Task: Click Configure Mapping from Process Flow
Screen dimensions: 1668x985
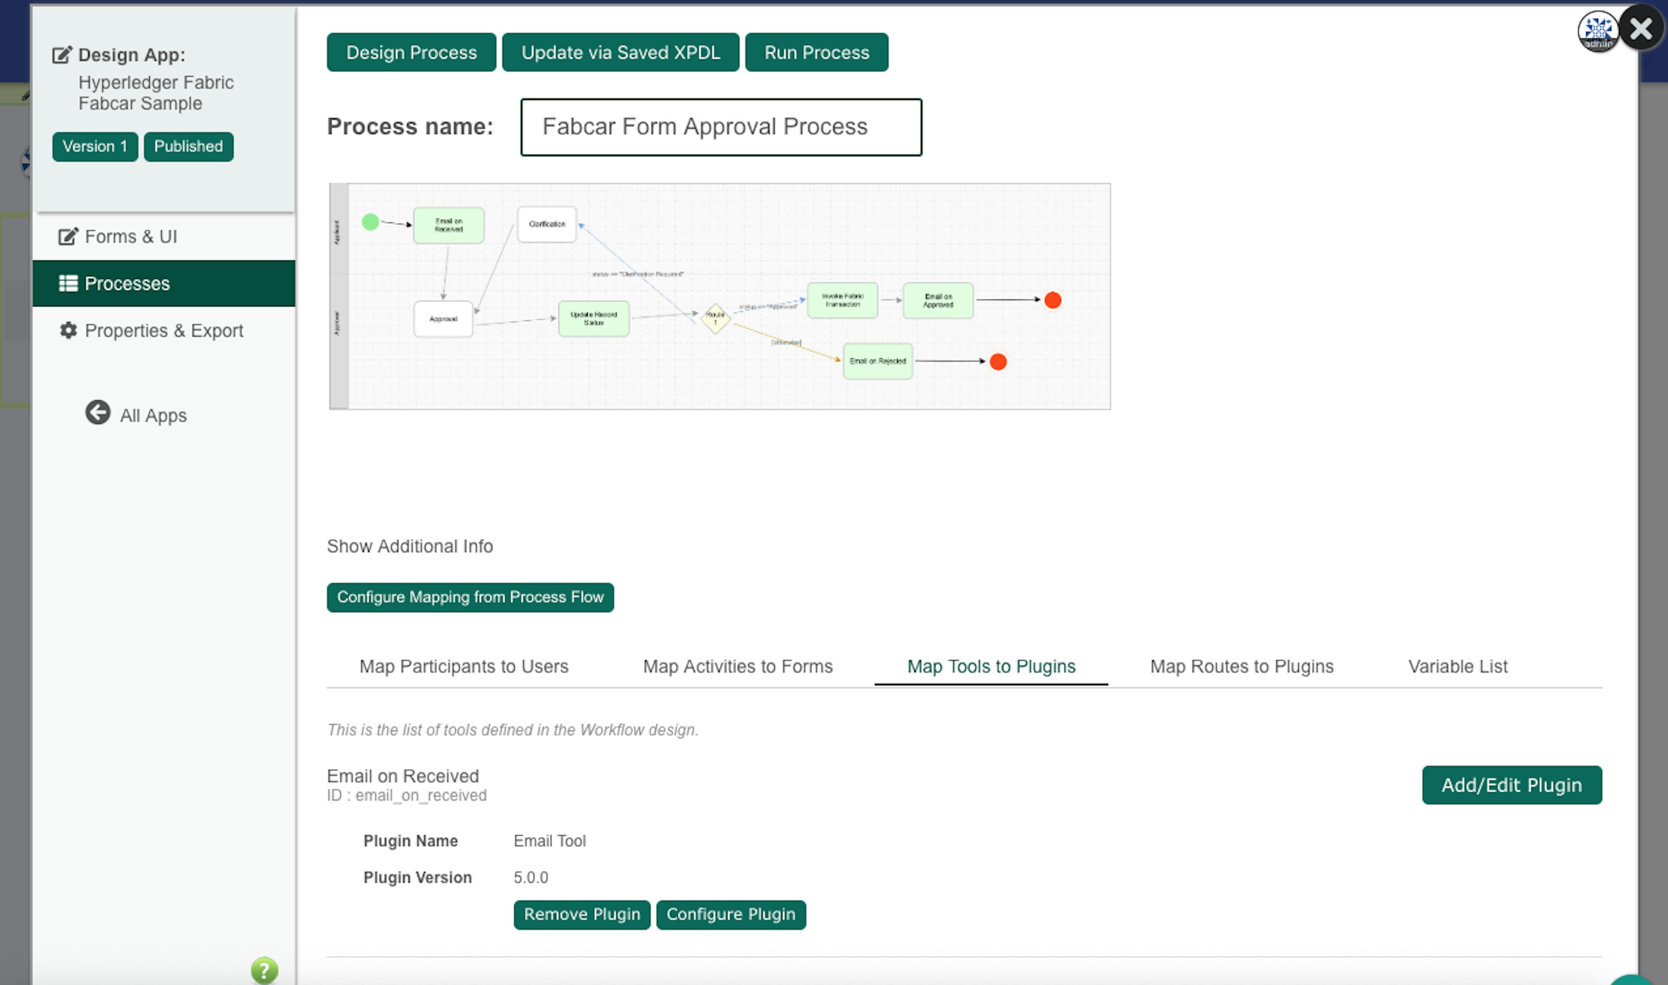Action: click(x=470, y=597)
